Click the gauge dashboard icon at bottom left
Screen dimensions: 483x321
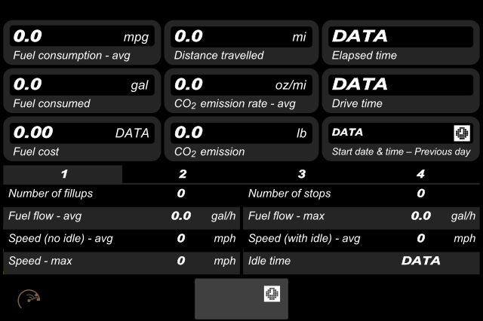pyautogui.click(x=29, y=298)
